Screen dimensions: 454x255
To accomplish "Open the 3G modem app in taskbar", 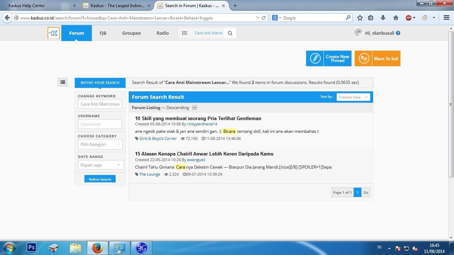I will [x=142, y=248].
